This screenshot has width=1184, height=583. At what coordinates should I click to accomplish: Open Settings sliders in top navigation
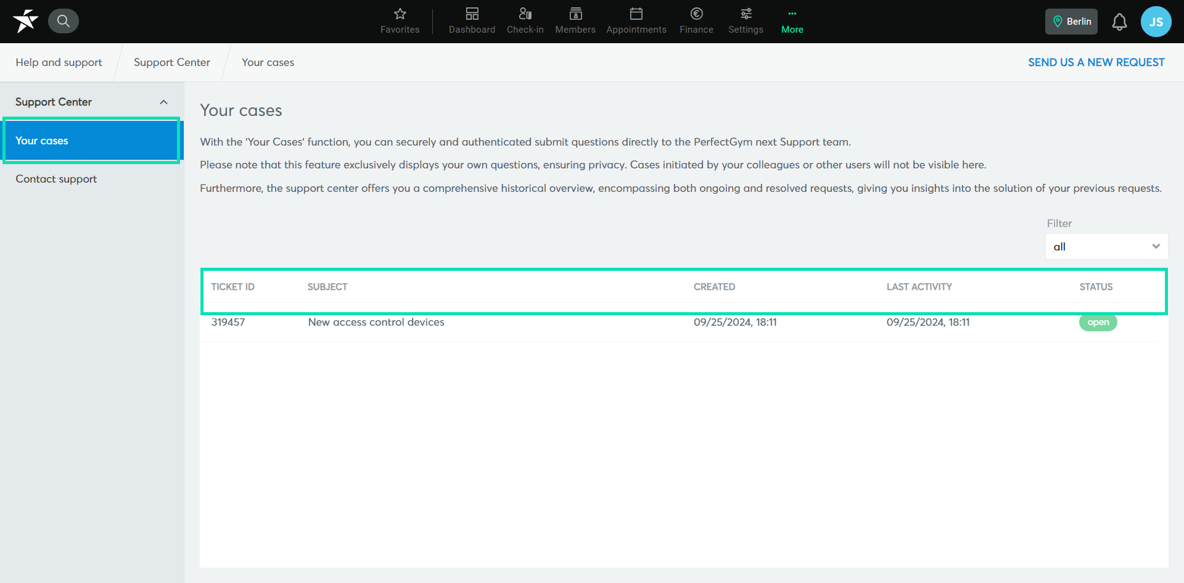(x=746, y=21)
